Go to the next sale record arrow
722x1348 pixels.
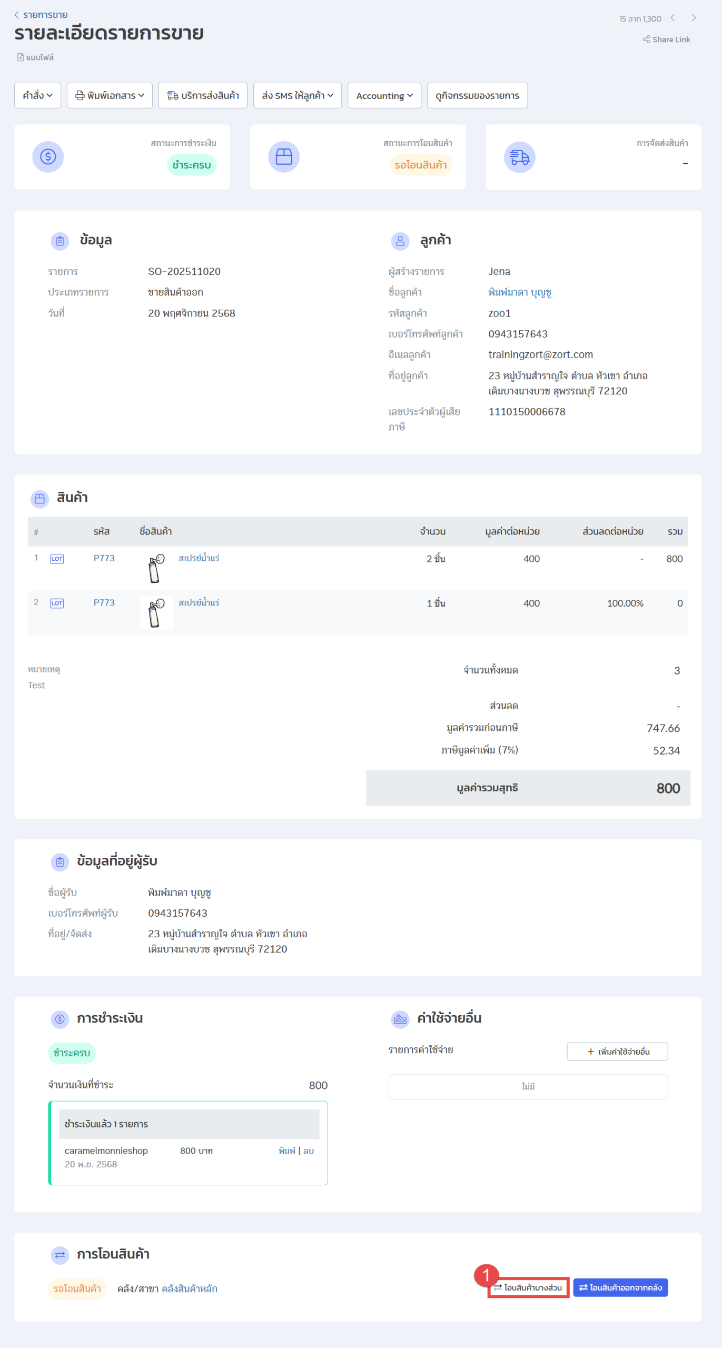point(694,18)
